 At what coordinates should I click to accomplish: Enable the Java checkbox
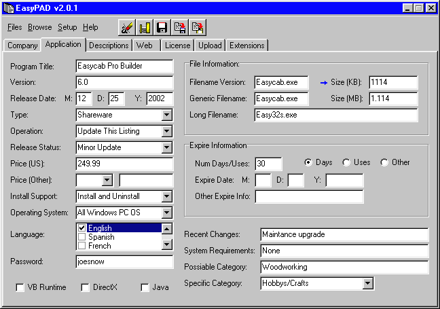[x=145, y=287]
